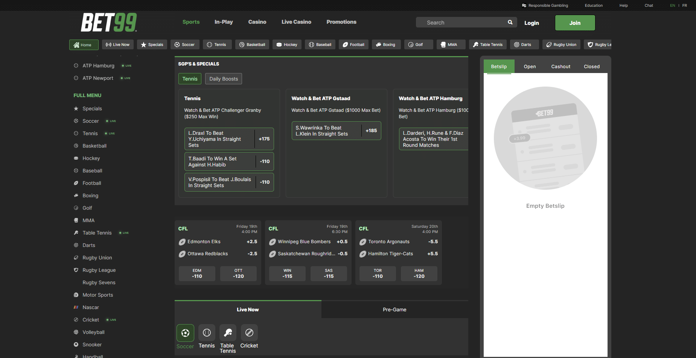
Task: Click the Join button
Action: 575,23
